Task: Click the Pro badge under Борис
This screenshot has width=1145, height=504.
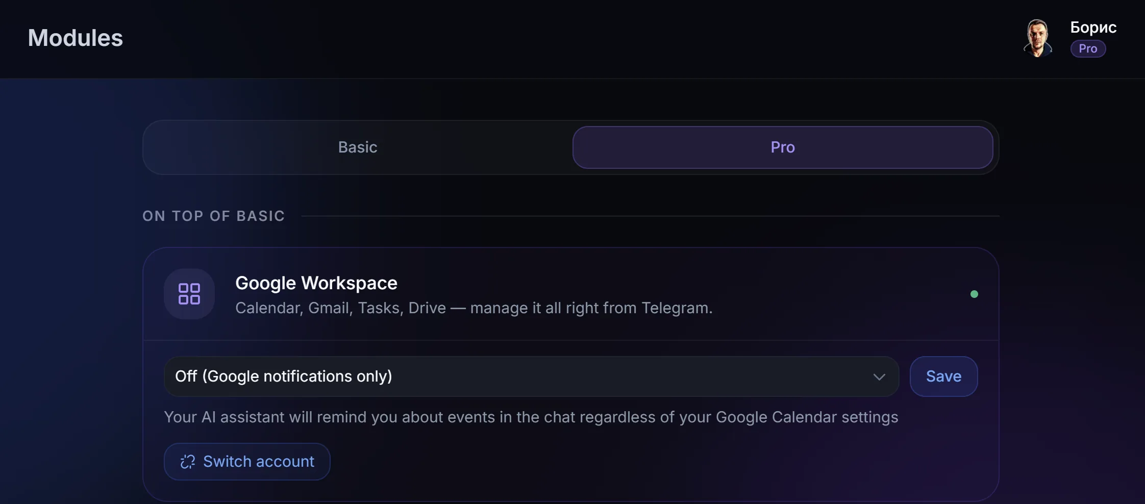Action: click(x=1088, y=48)
